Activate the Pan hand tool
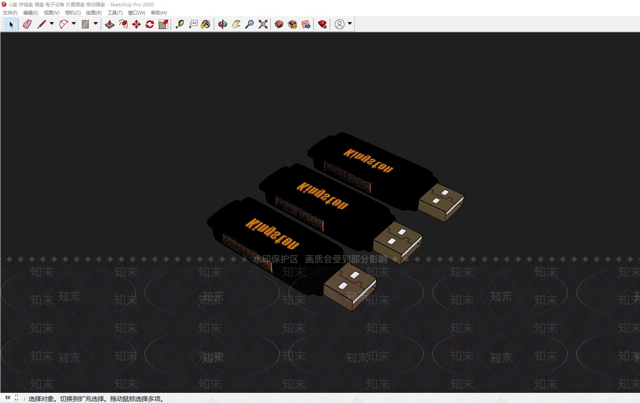640x403 pixels. [236, 24]
